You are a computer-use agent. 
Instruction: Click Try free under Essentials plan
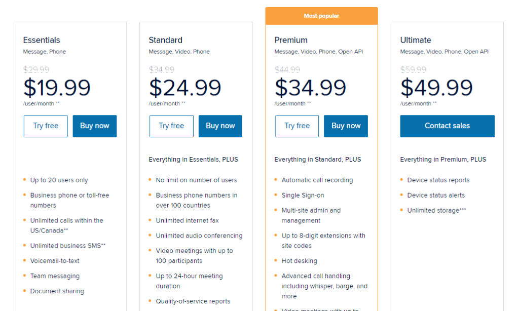[46, 126]
